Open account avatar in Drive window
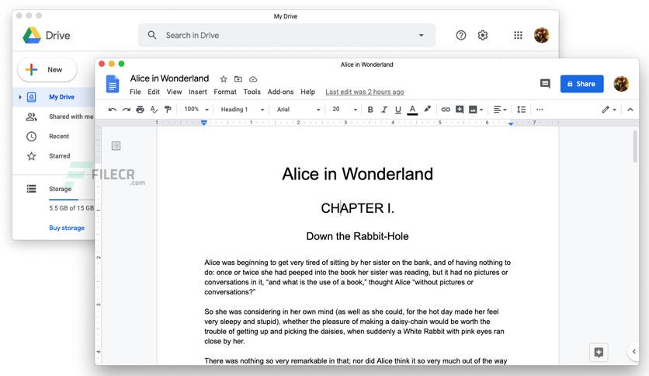 541,35
